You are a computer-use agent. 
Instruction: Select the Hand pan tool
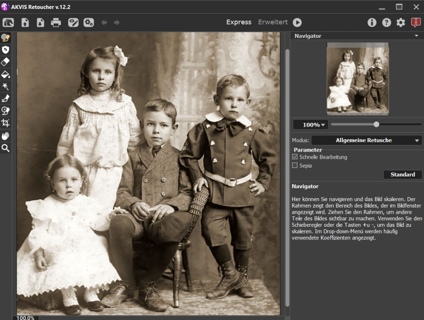(x=6, y=136)
